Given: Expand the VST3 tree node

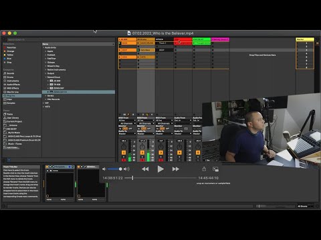Looking at the screenshot, I should click(x=43, y=107).
